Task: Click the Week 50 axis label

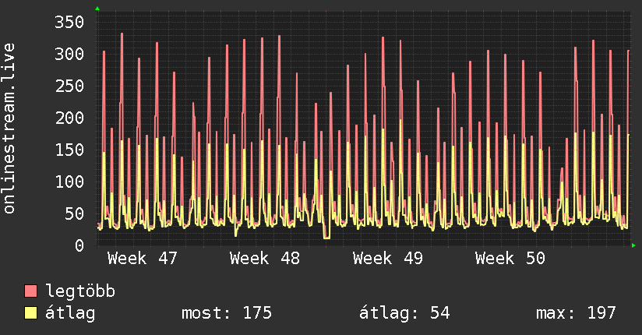Action: coord(510,259)
